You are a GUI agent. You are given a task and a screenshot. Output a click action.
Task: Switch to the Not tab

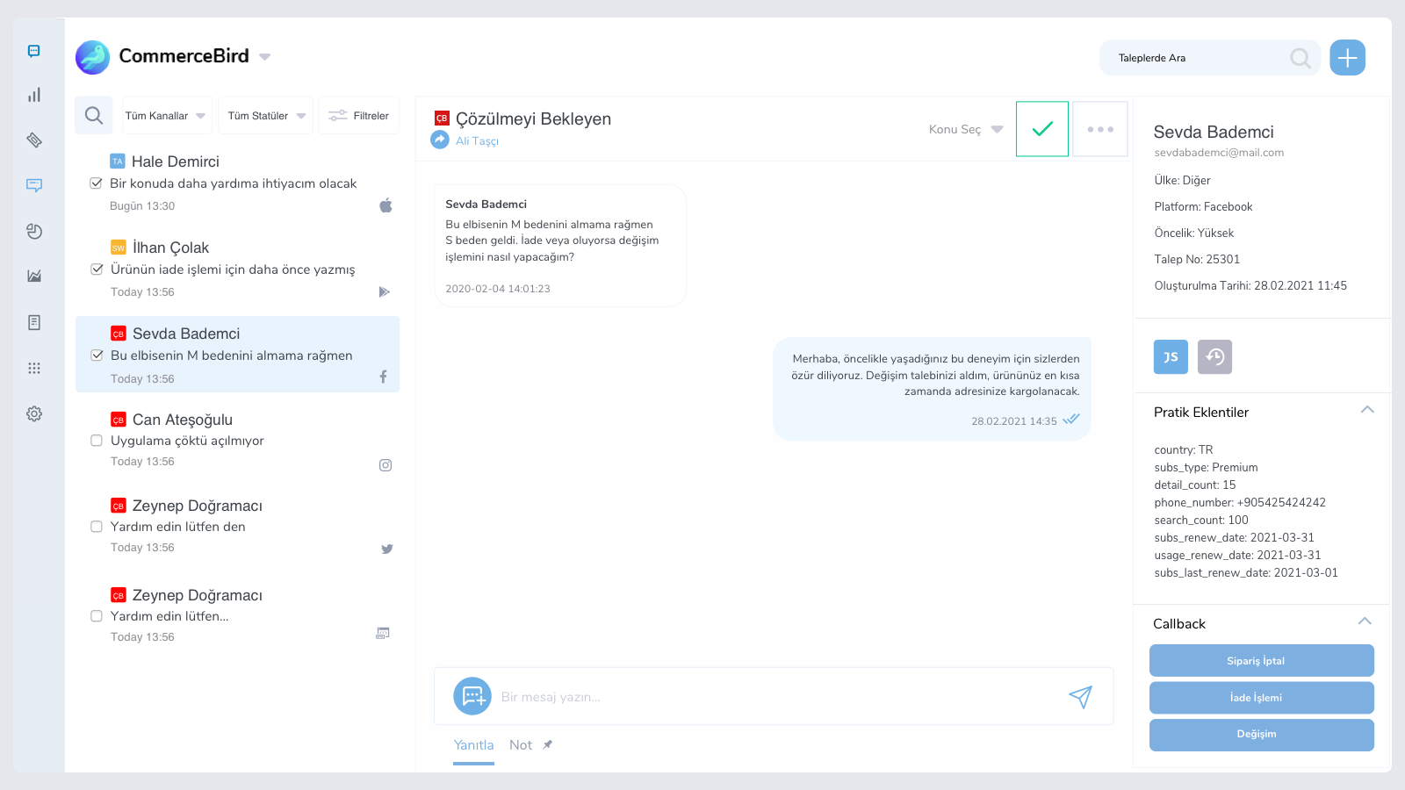pos(521,745)
